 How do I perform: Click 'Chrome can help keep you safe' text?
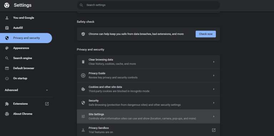136,34
